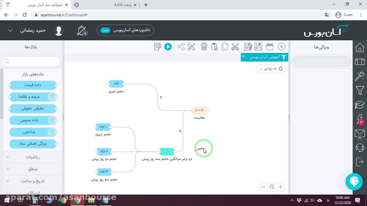Select the 'داده عمومی' block
Screen dimensions: 367x206
pos(33,120)
